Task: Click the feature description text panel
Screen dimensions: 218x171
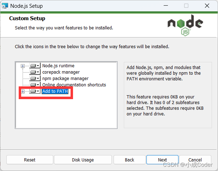Action: pos(168,95)
